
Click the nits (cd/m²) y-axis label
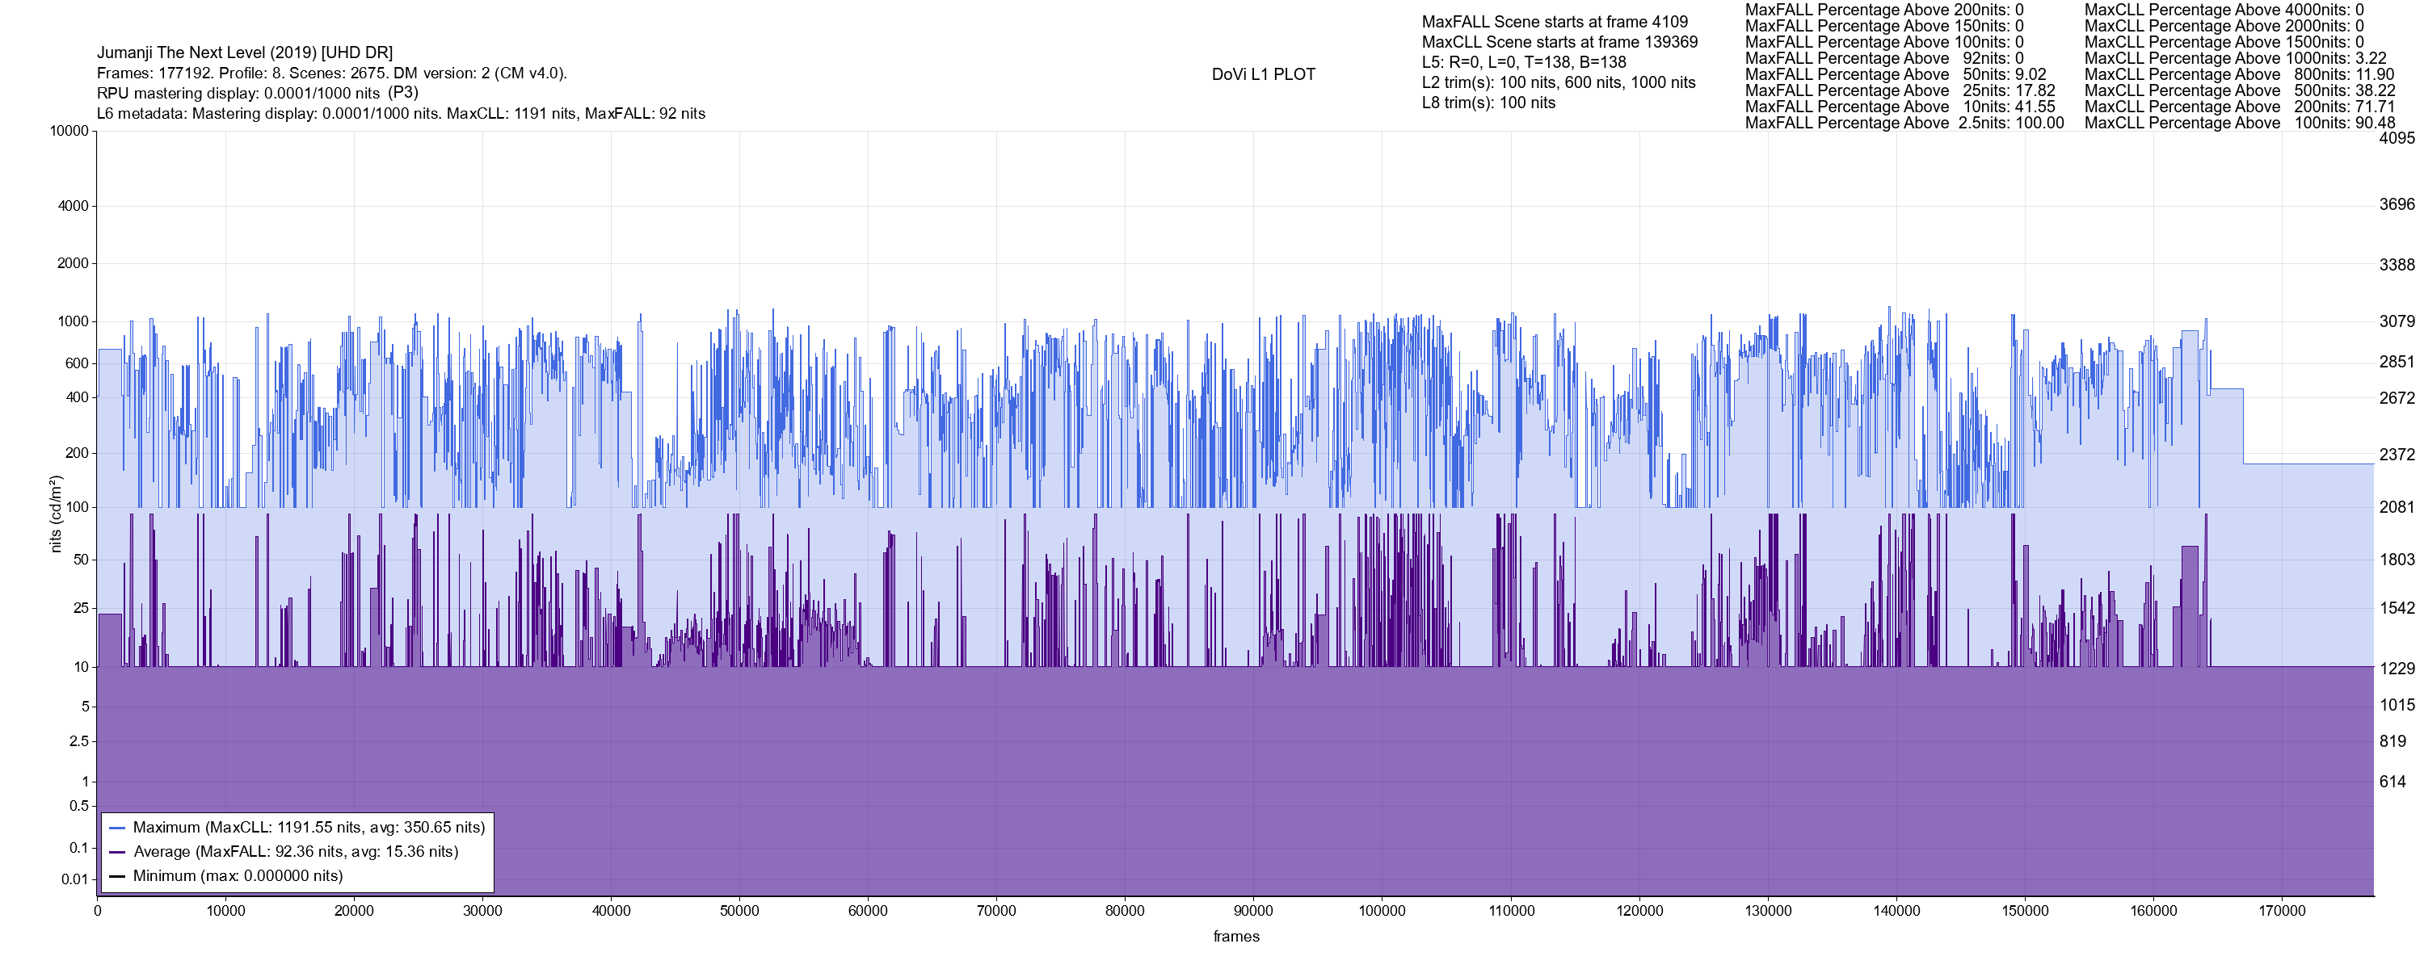click(56, 514)
